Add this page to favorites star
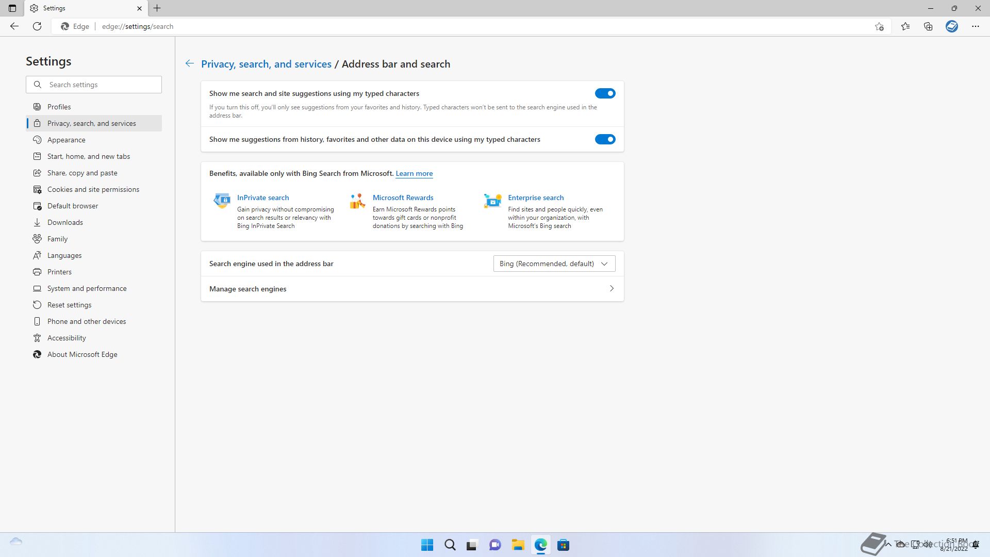Image resolution: width=990 pixels, height=557 pixels. coord(879,26)
